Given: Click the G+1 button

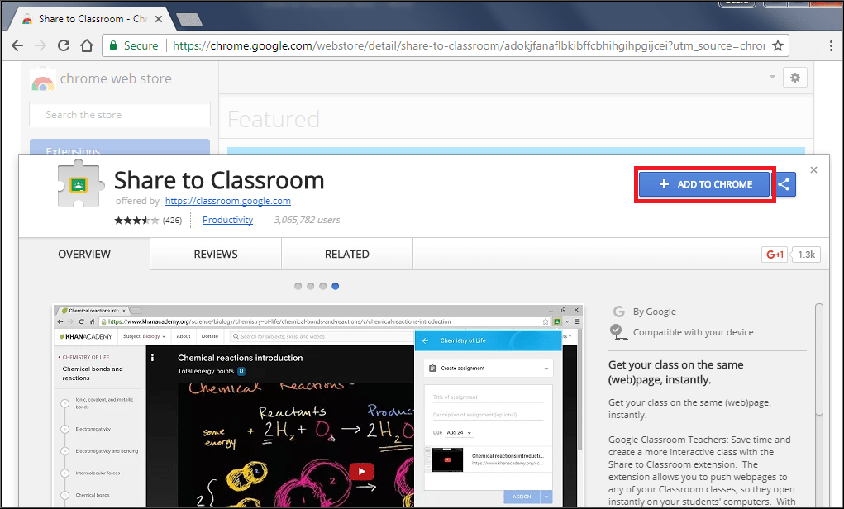Looking at the screenshot, I should tap(775, 254).
